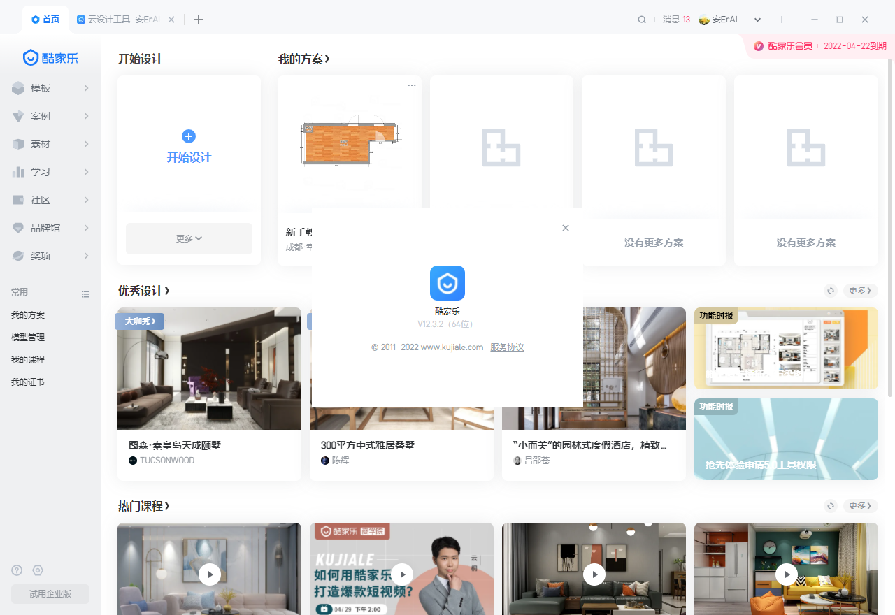The image size is (895, 615).
Task: Open the three-dot menu on the 新手教 plan
Action: coord(412,85)
